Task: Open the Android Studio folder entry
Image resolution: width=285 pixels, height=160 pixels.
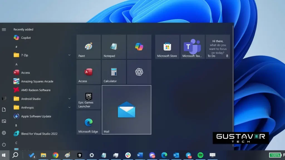Action: coord(42,99)
